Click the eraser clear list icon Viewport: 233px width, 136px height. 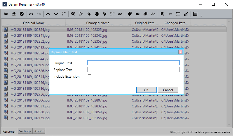(14, 14)
